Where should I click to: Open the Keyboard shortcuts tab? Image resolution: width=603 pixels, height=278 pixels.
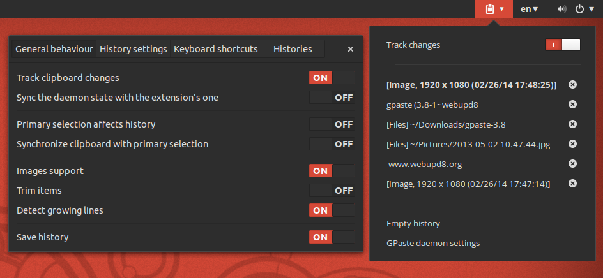coord(216,49)
